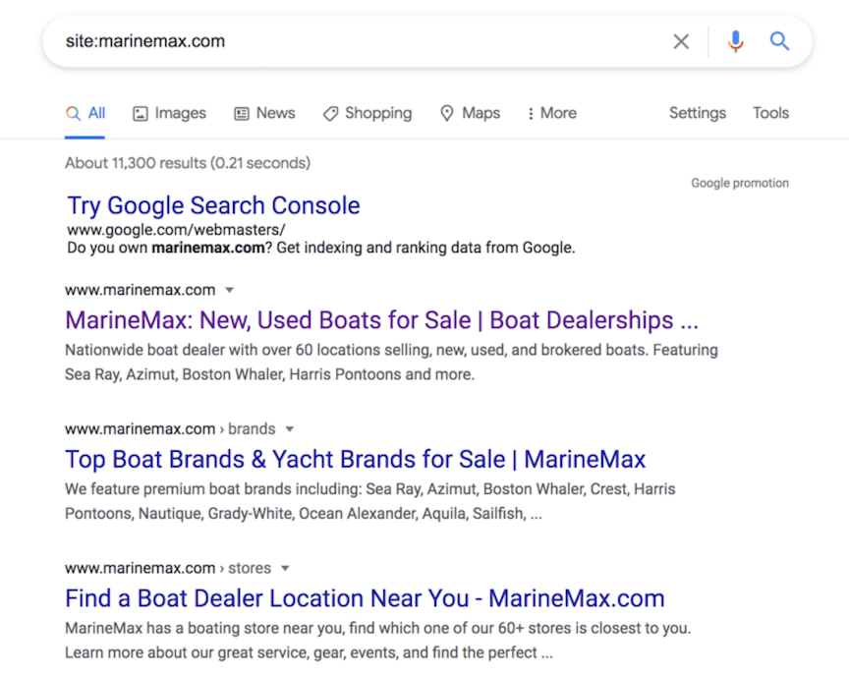Open Find a Boat Dealer Location result
The image size is (849, 676).
(x=365, y=598)
